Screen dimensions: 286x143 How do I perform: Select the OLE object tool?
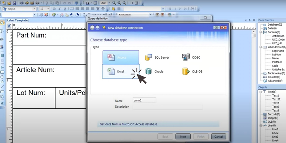pos(2,56)
